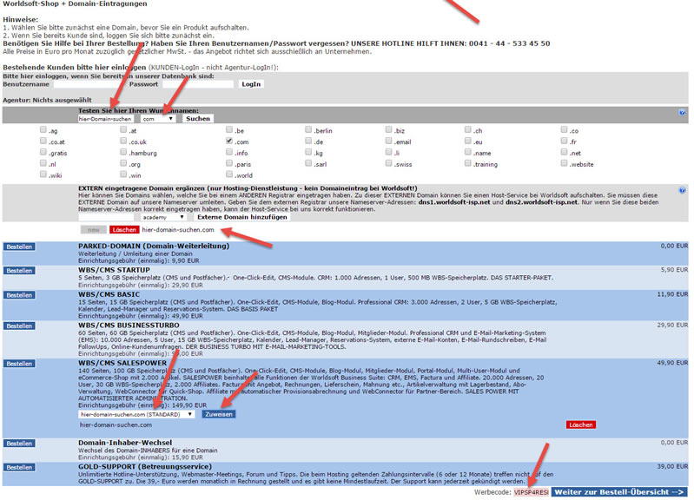Focus the domain name search field
694x500 pixels.
click(x=105, y=119)
